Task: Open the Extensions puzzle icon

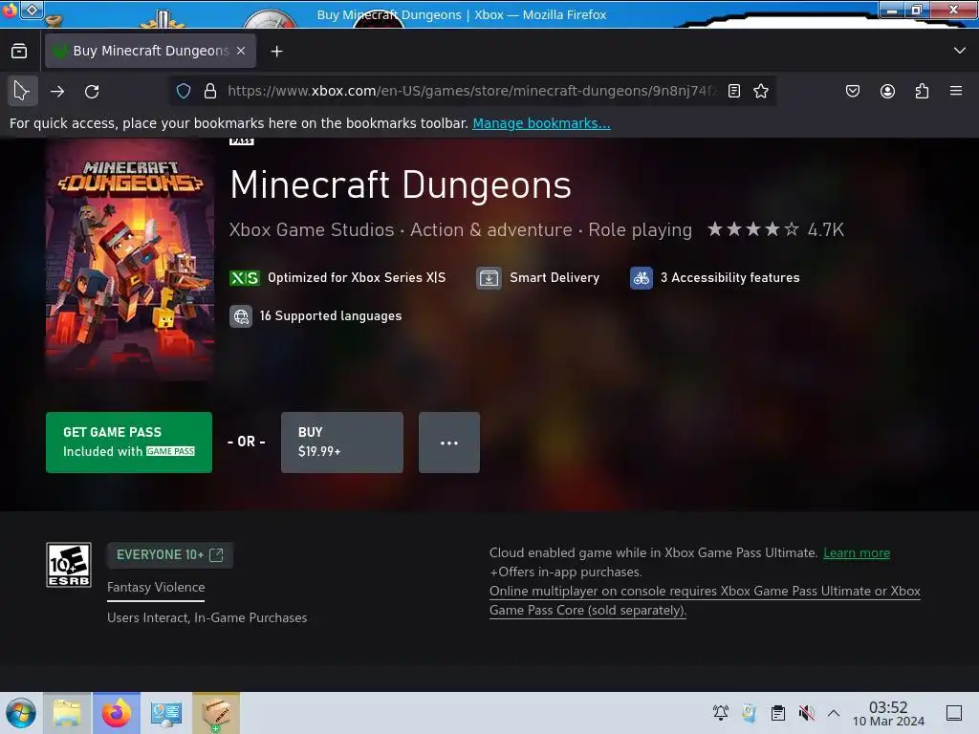Action: point(922,91)
